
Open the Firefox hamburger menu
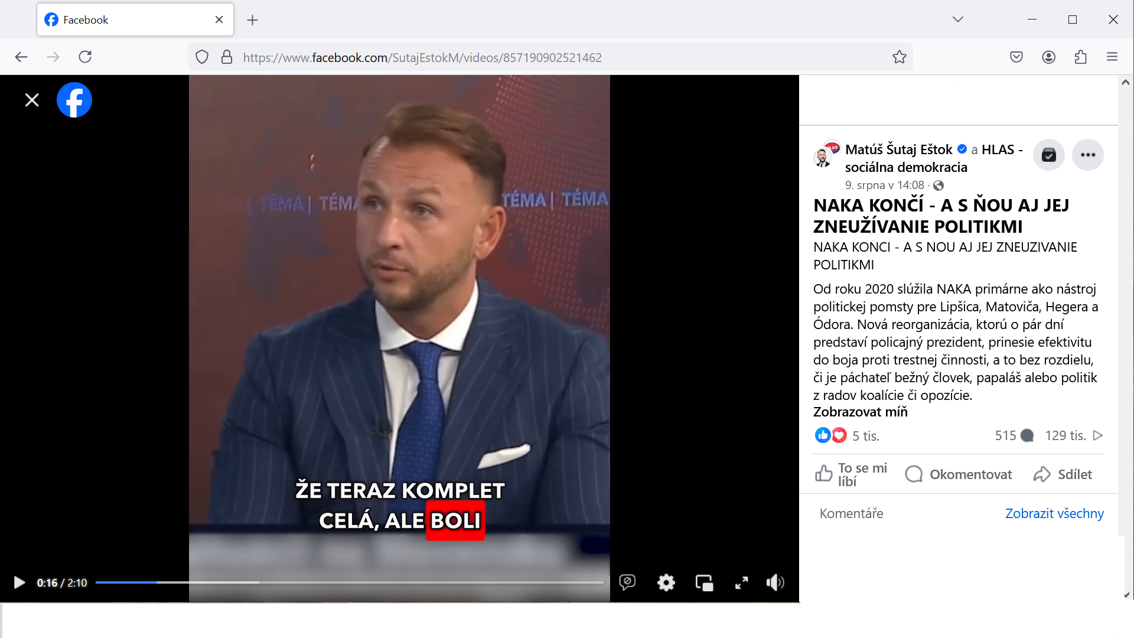coord(1112,57)
